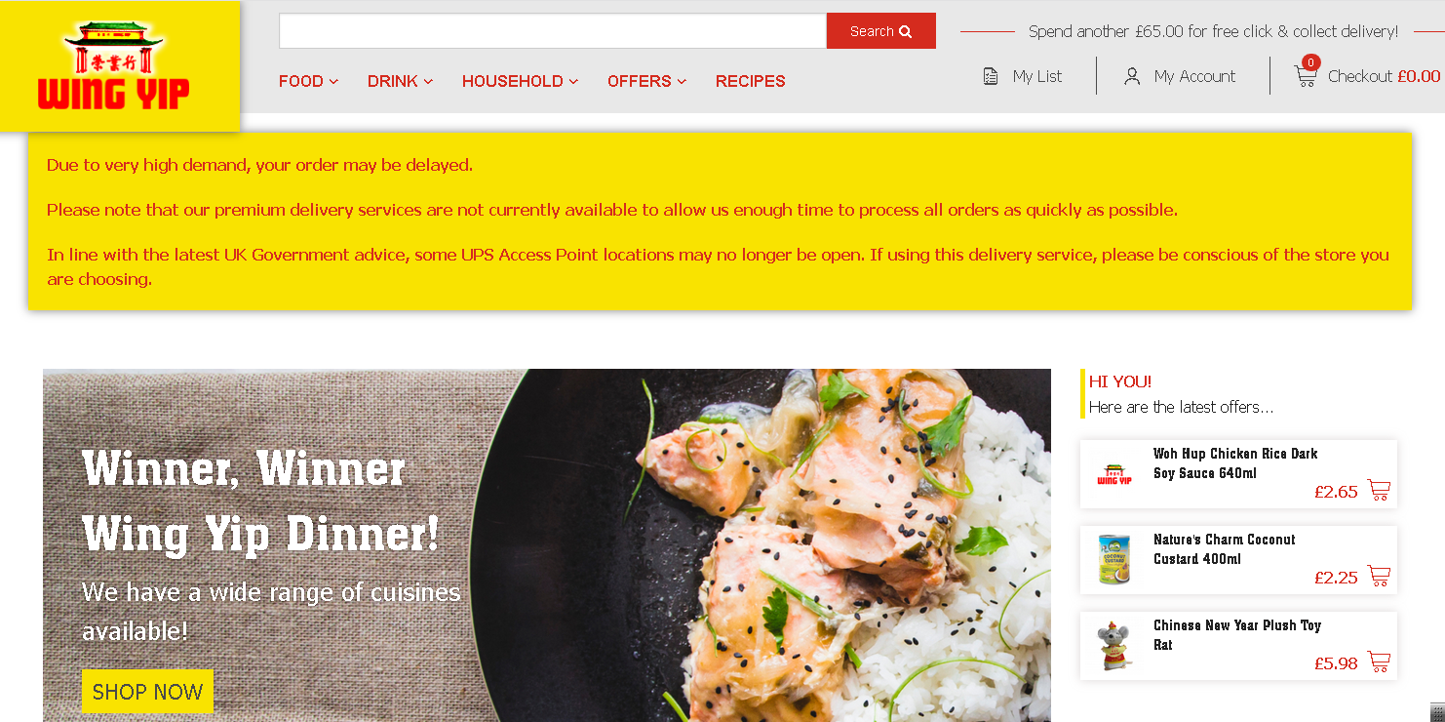Open the Chinese New Year Plush Toy Rat link
Viewport: 1445px width, 722px height.
(1236, 635)
